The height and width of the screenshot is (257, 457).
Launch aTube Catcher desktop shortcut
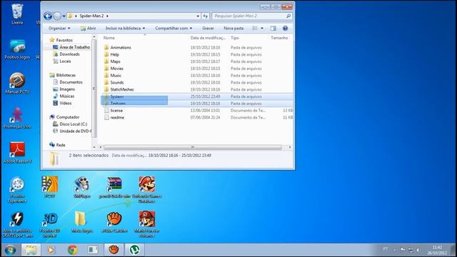pos(114,222)
